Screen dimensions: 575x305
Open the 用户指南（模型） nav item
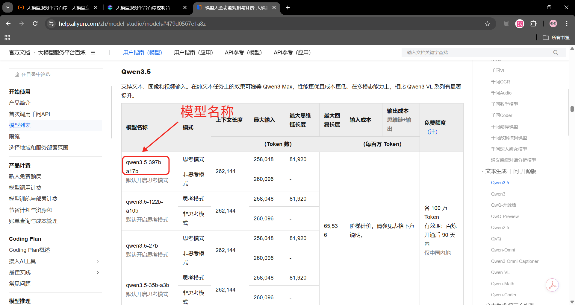click(143, 53)
